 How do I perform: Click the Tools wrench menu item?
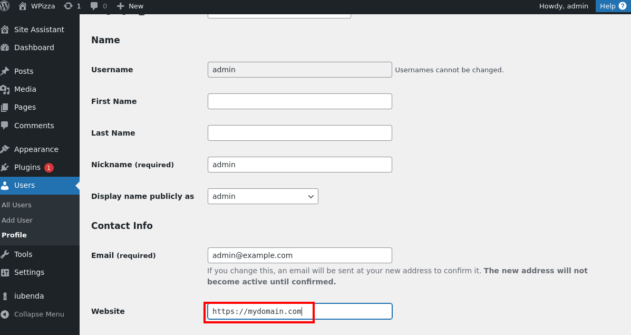point(23,254)
